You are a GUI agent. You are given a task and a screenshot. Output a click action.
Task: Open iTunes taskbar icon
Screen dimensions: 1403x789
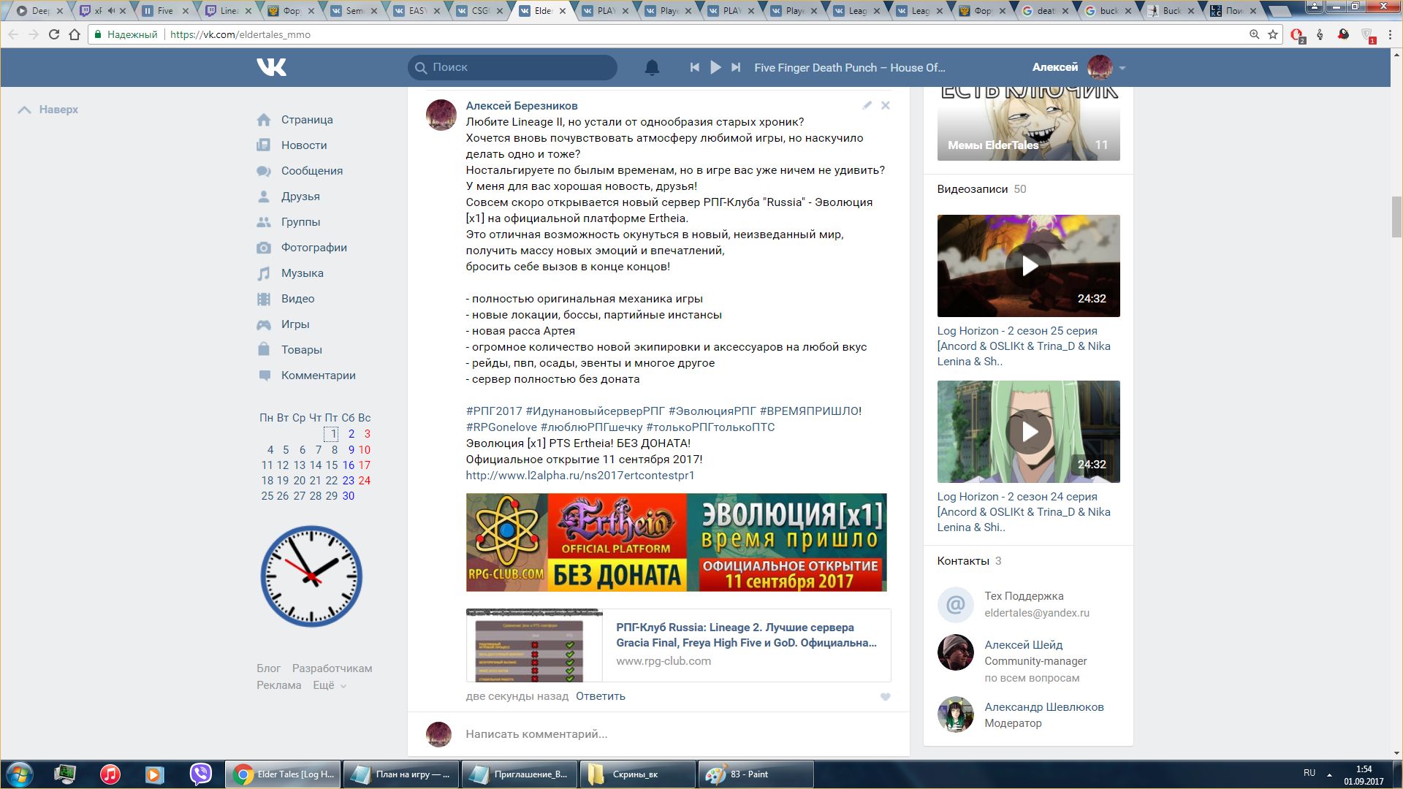110,774
